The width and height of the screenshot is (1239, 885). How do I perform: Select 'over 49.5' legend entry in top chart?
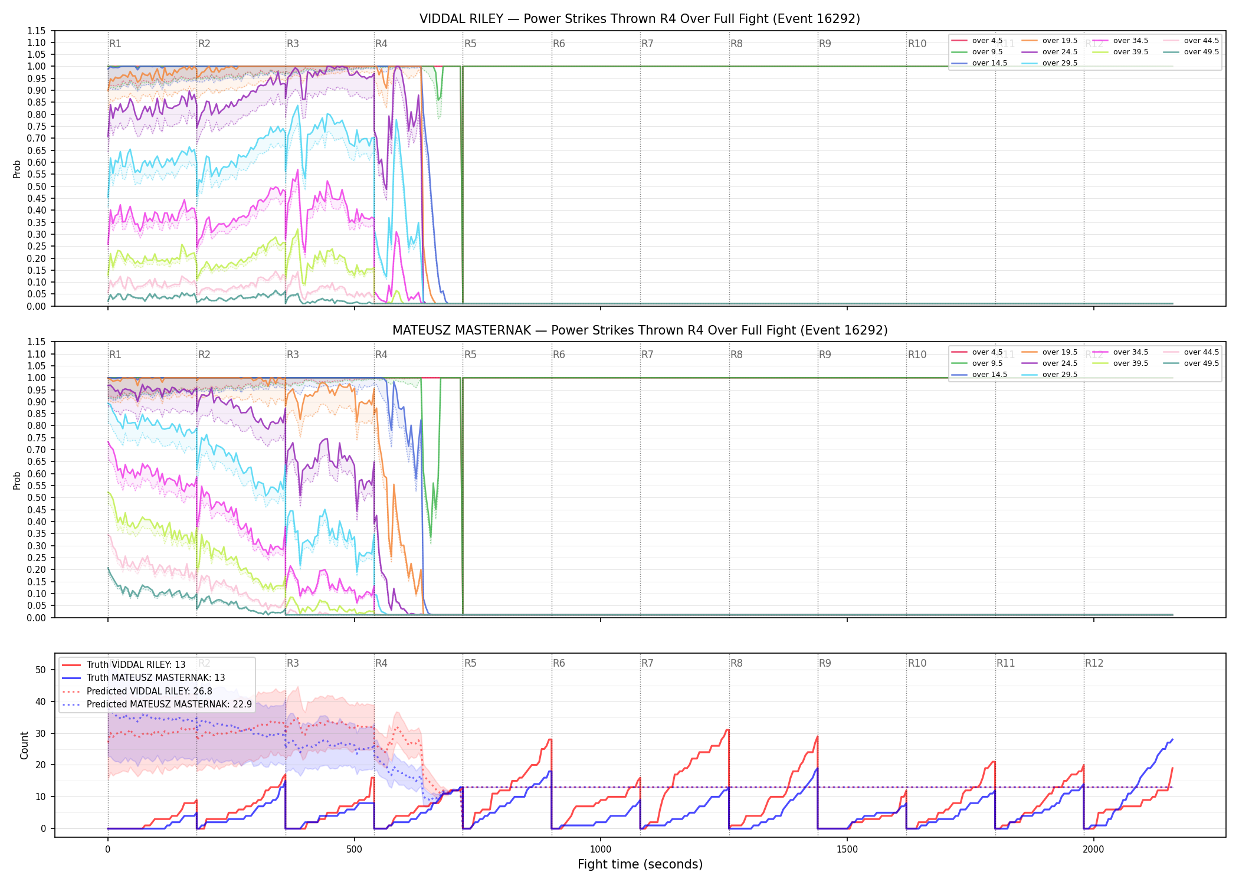click(1191, 52)
